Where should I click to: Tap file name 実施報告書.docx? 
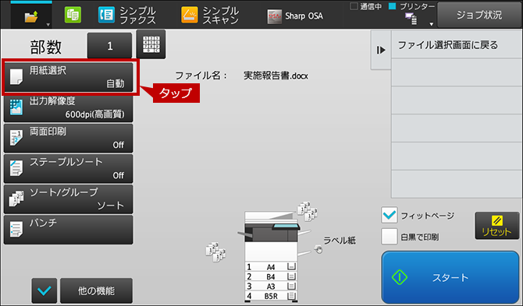[276, 76]
